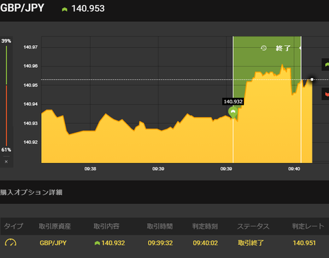The height and width of the screenshot is (258, 329).
Task: Click the 140.932 value in trade row
Action: point(113,243)
